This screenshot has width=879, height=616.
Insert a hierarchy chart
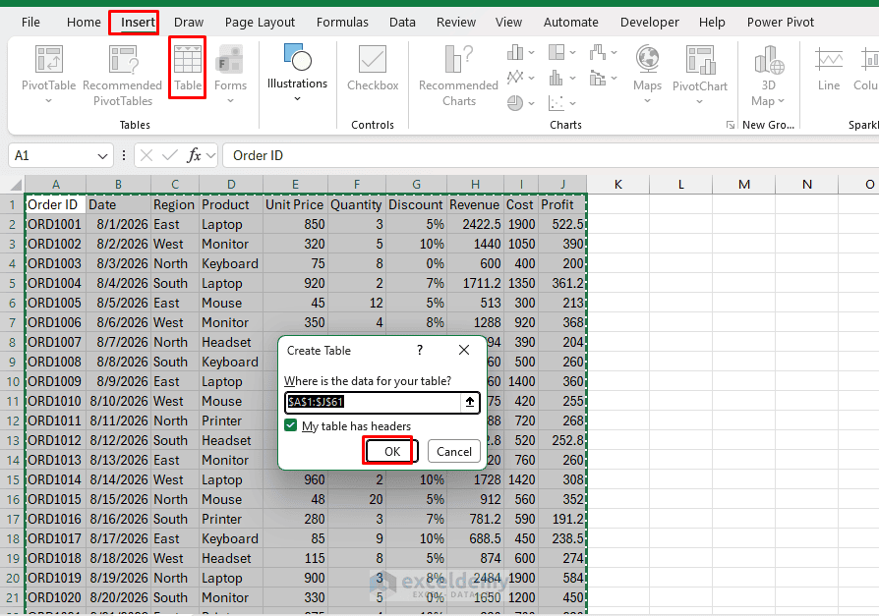point(561,53)
